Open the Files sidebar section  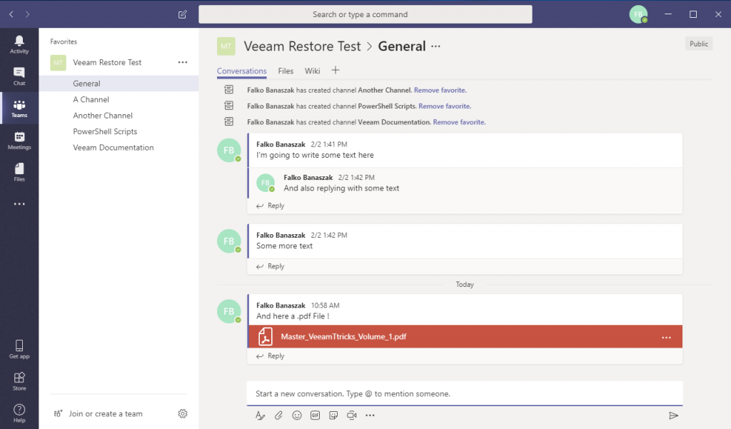point(19,173)
